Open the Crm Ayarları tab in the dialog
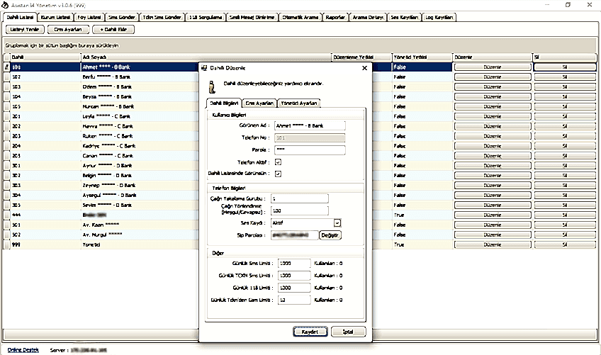601x355 pixels. pyautogui.click(x=259, y=103)
